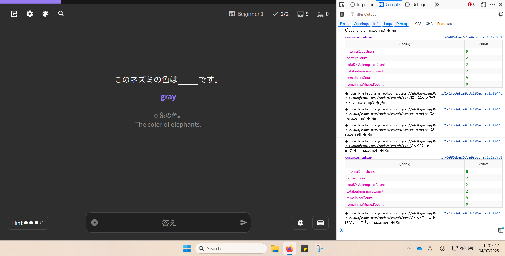Open the DevTools three-dot menu
The width and height of the screenshot is (505, 256).
[492, 4]
